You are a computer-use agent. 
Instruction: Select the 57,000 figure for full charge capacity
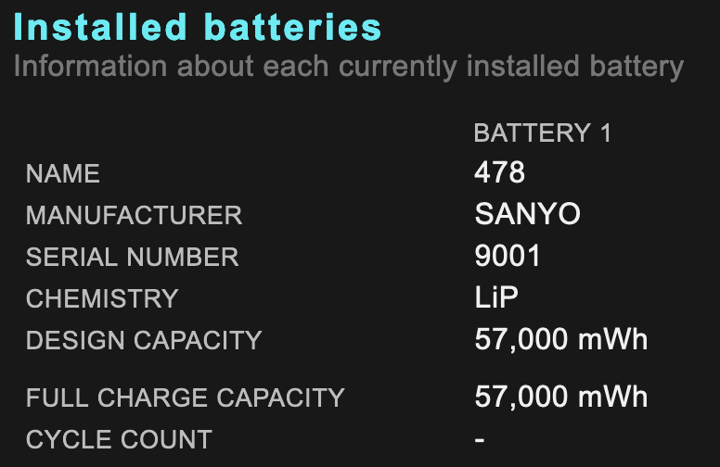point(521,398)
